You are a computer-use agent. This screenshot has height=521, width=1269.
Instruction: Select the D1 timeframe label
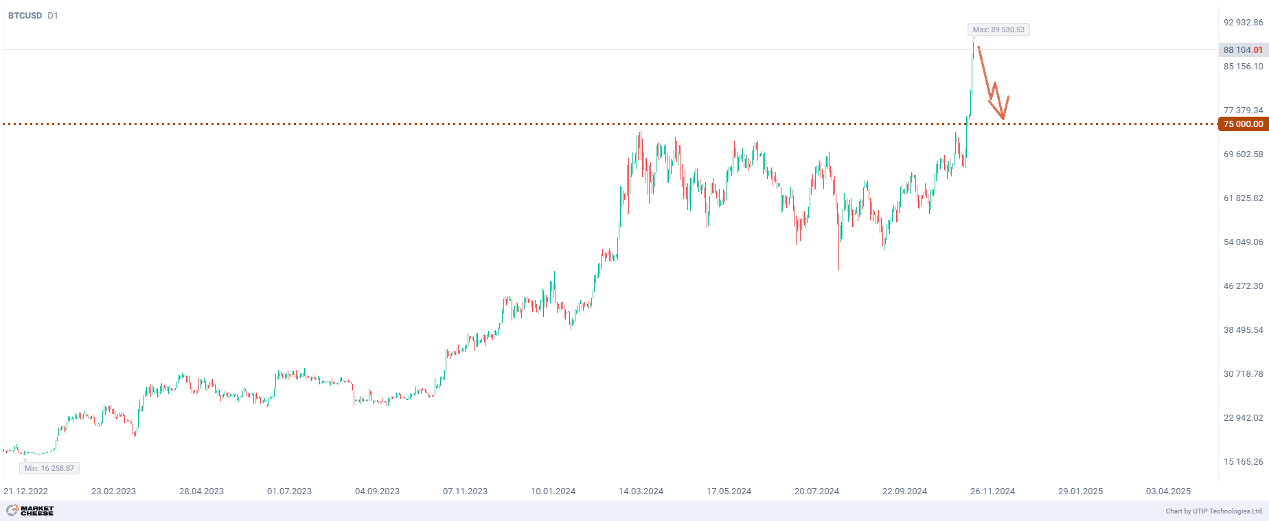click(x=53, y=15)
